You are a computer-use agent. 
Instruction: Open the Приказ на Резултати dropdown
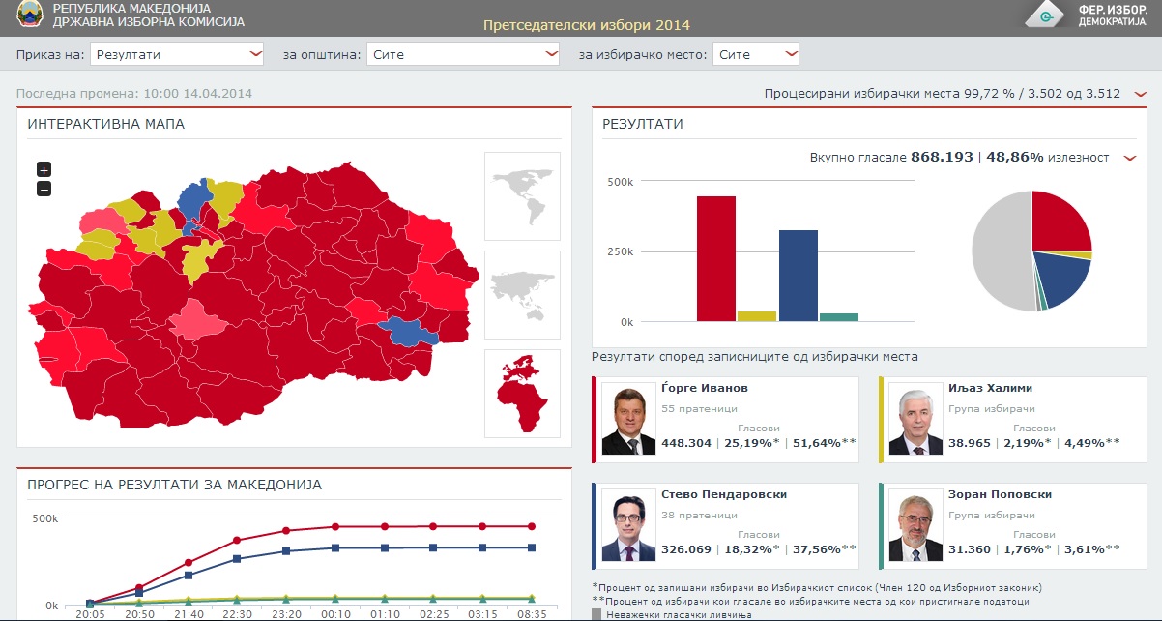pos(177,54)
